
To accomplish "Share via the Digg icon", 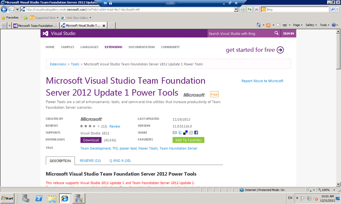I will coord(191,133).
